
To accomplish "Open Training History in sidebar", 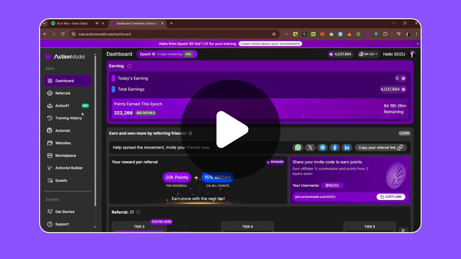I will tap(68, 118).
